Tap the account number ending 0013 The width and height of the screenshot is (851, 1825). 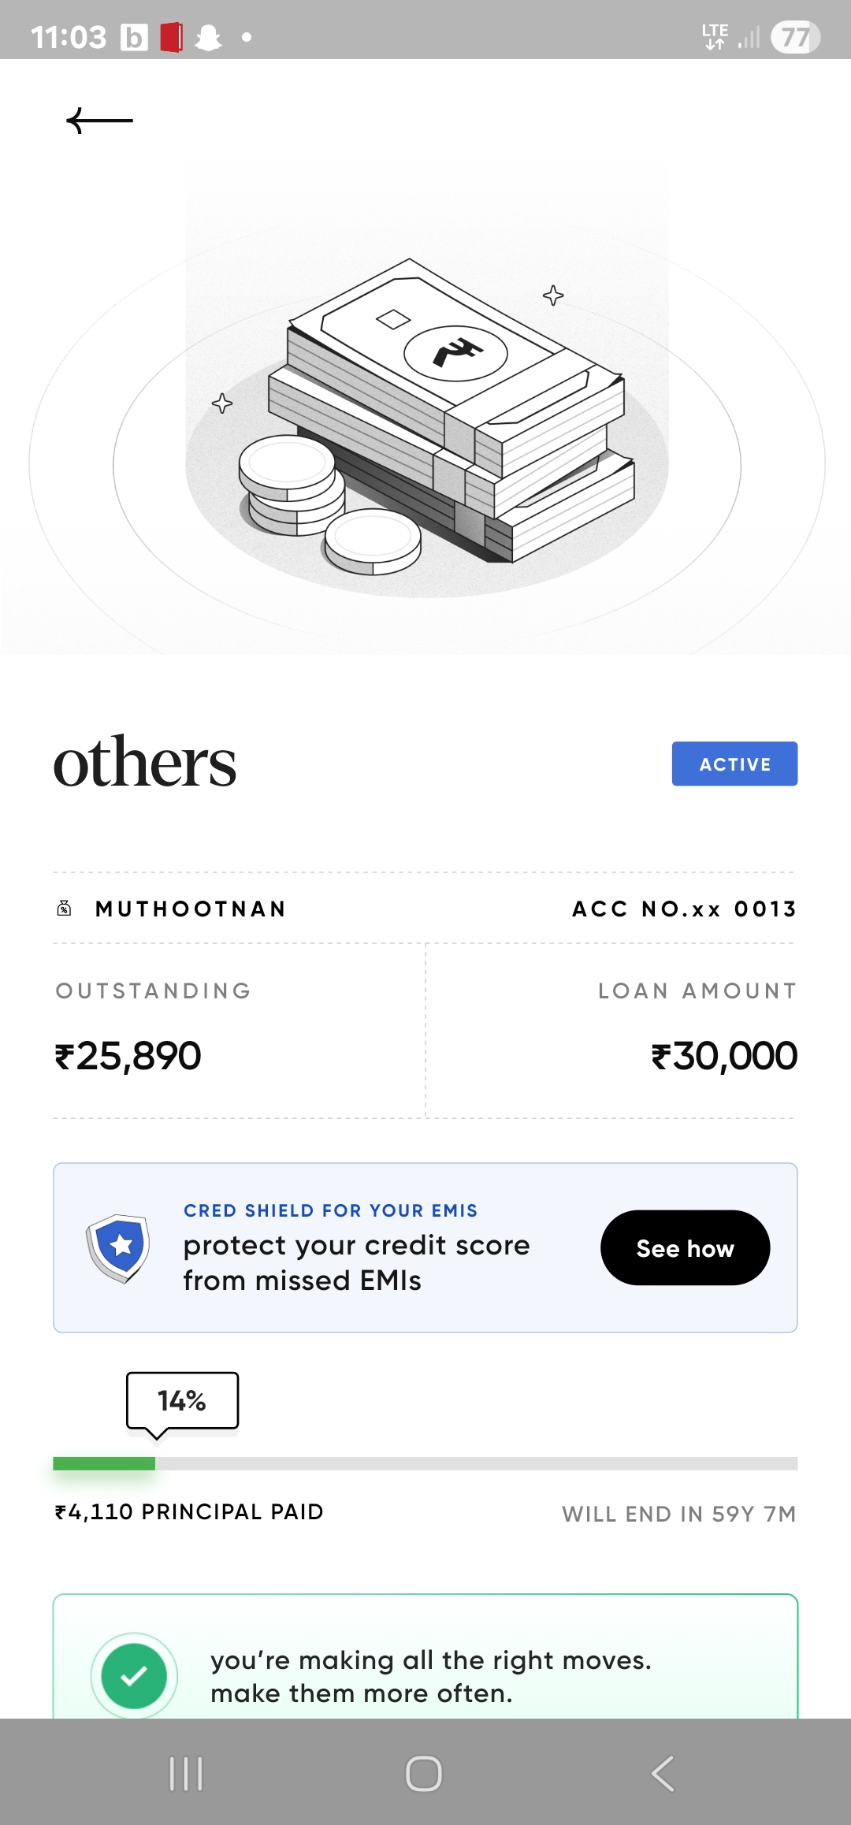coord(684,909)
